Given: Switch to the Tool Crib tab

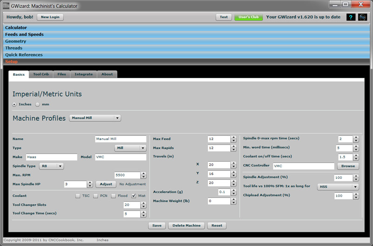Looking at the screenshot, I should [x=41, y=74].
